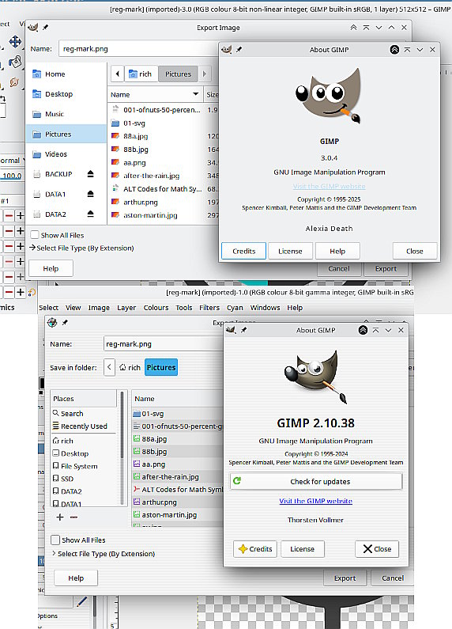
Task: Click Help in GIMP 2.10 Export dialog
Action: coord(76,578)
